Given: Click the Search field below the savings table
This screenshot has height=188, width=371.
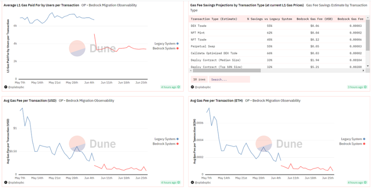Looking at the screenshot, I should pyautogui.click(x=229, y=80).
